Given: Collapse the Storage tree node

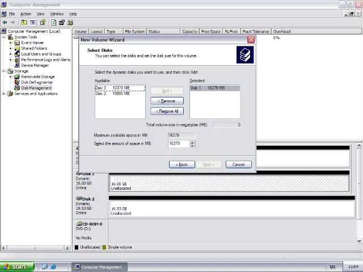Looking at the screenshot, I should pyautogui.click(x=4, y=71).
